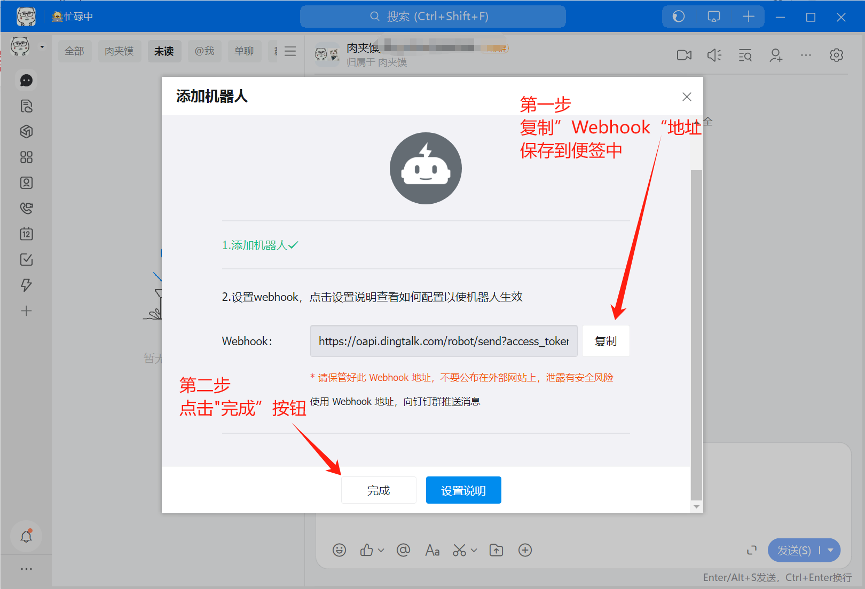Open the sidebar profile avatar dropdown arrow
Viewport: 865px width, 589px height.
click(x=42, y=47)
